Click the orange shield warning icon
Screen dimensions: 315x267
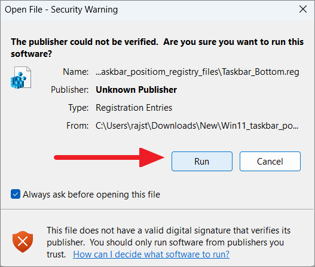(23, 242)
